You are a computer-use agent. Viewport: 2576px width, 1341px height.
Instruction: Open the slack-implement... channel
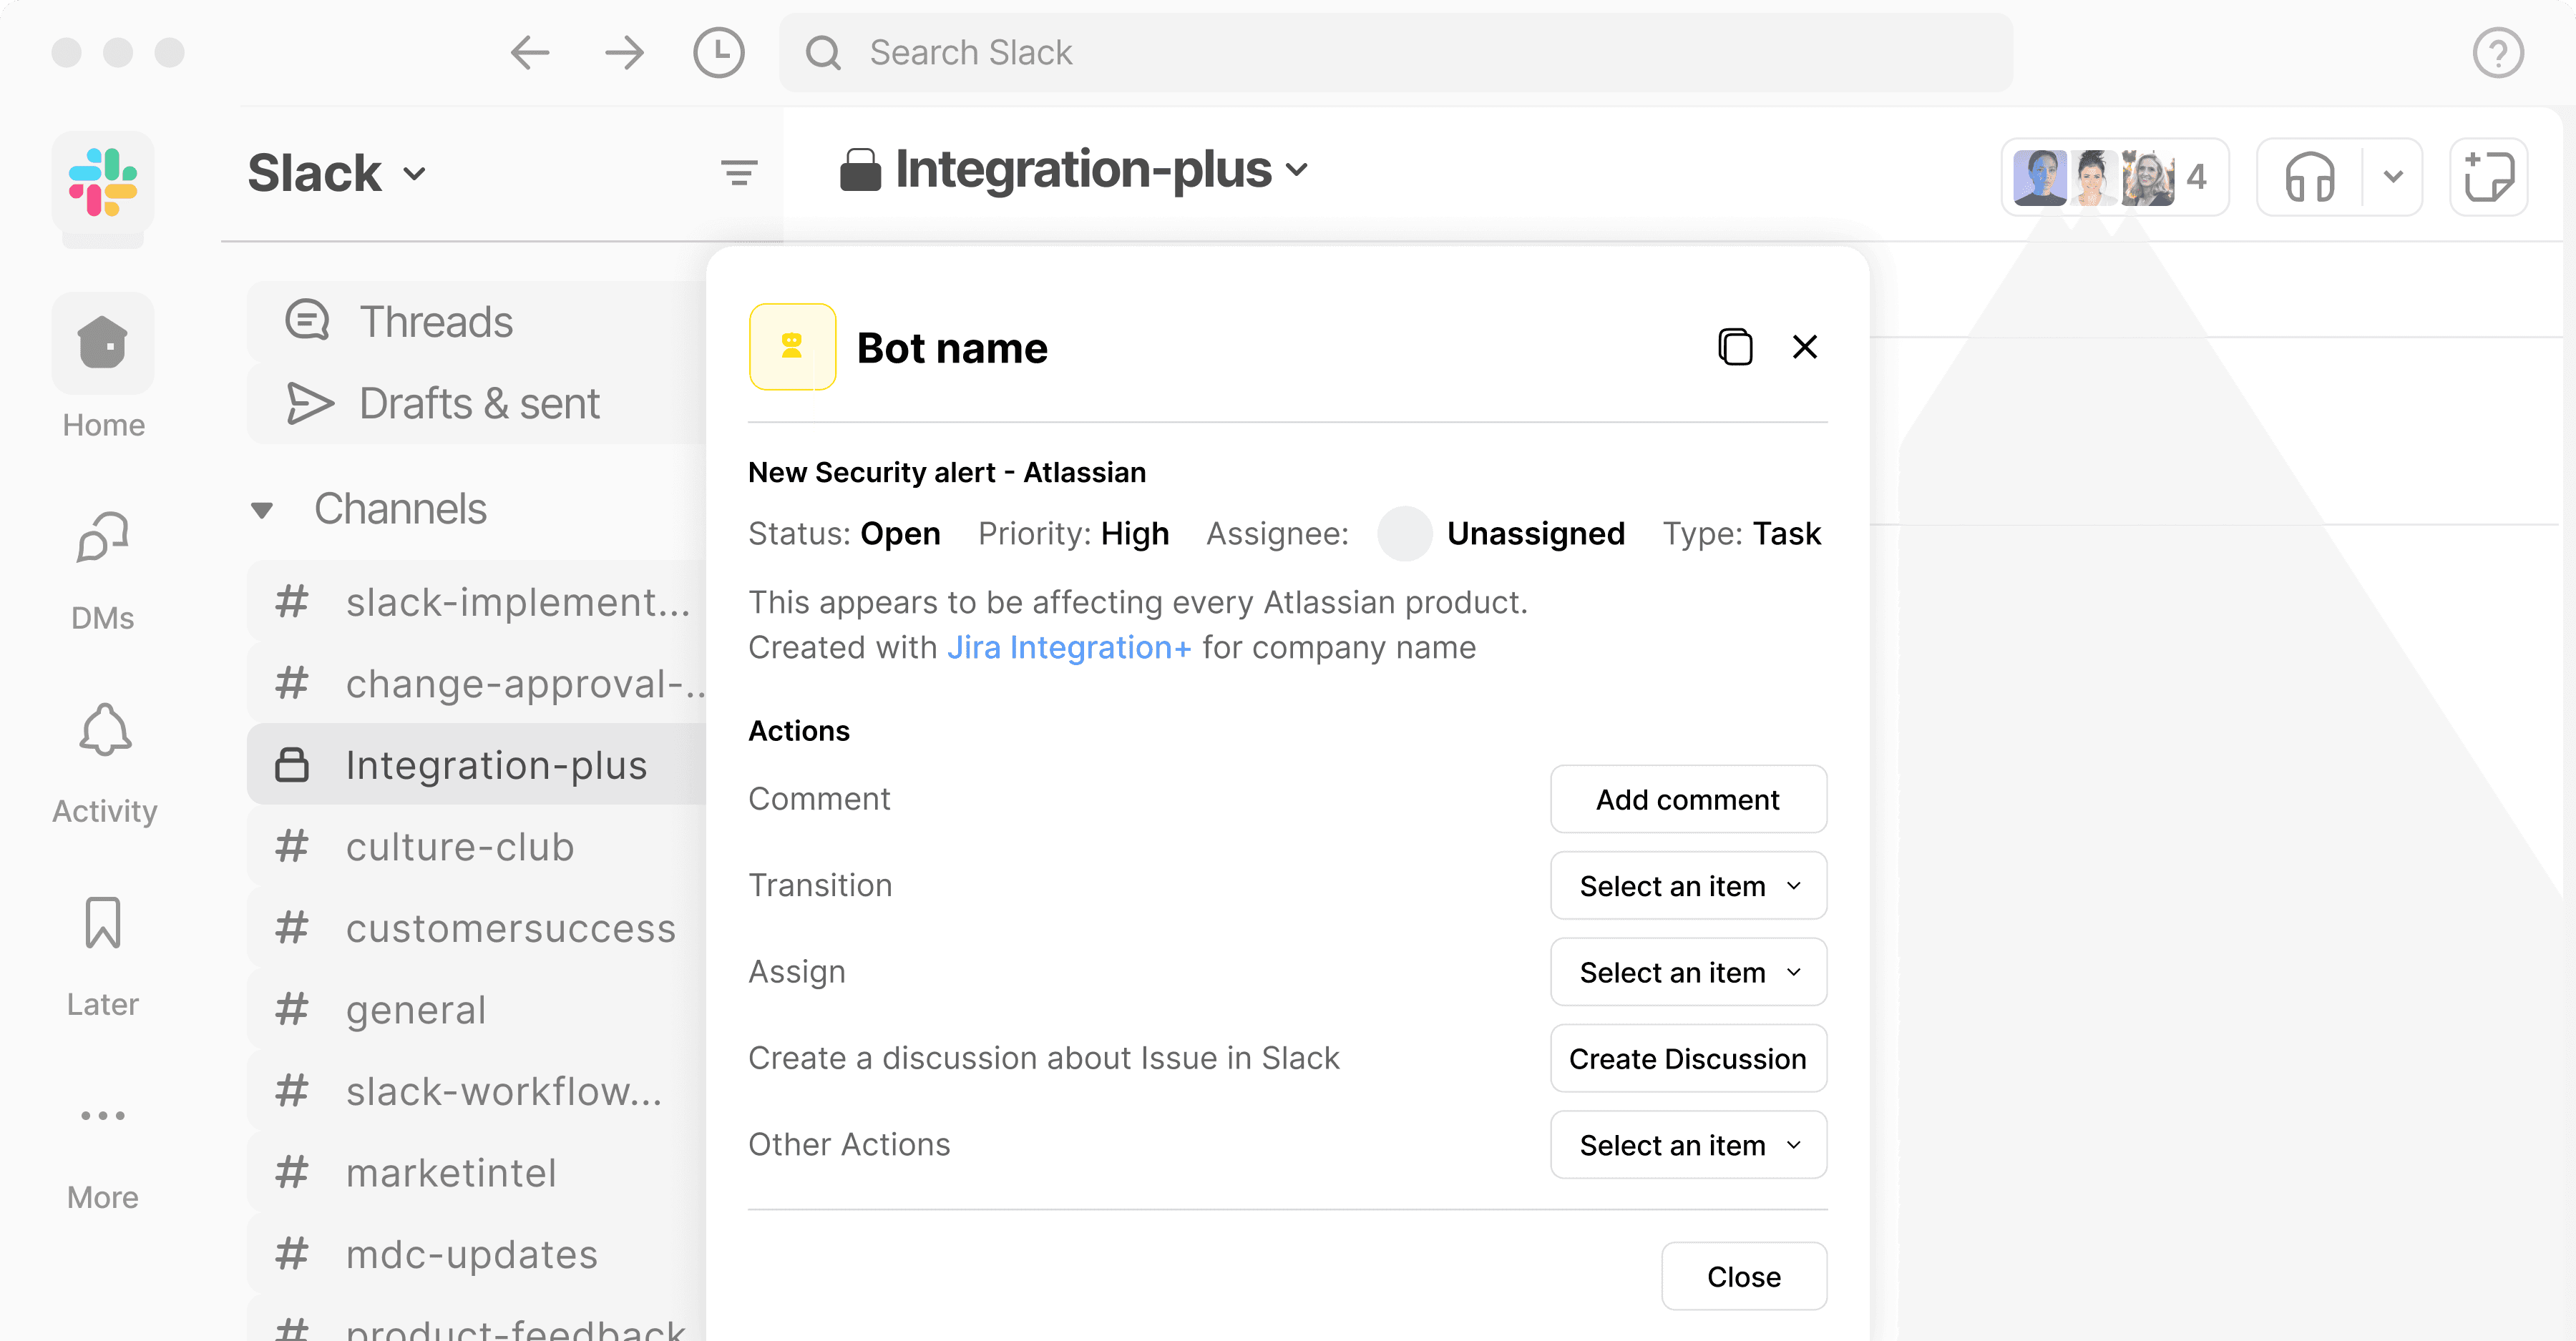click(x=476, y=602)
